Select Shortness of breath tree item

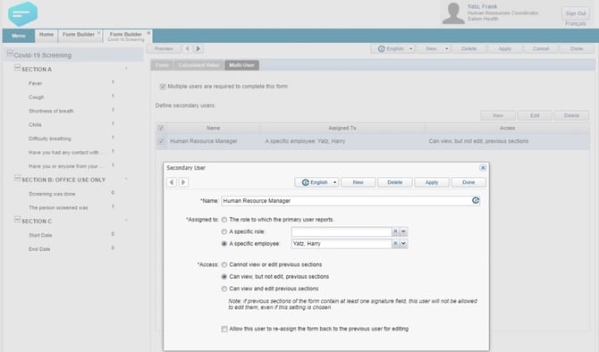pyautogui.click(x=51, y=111)
